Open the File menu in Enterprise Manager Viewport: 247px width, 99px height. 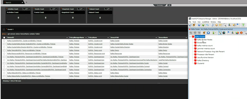click(190, 22)
